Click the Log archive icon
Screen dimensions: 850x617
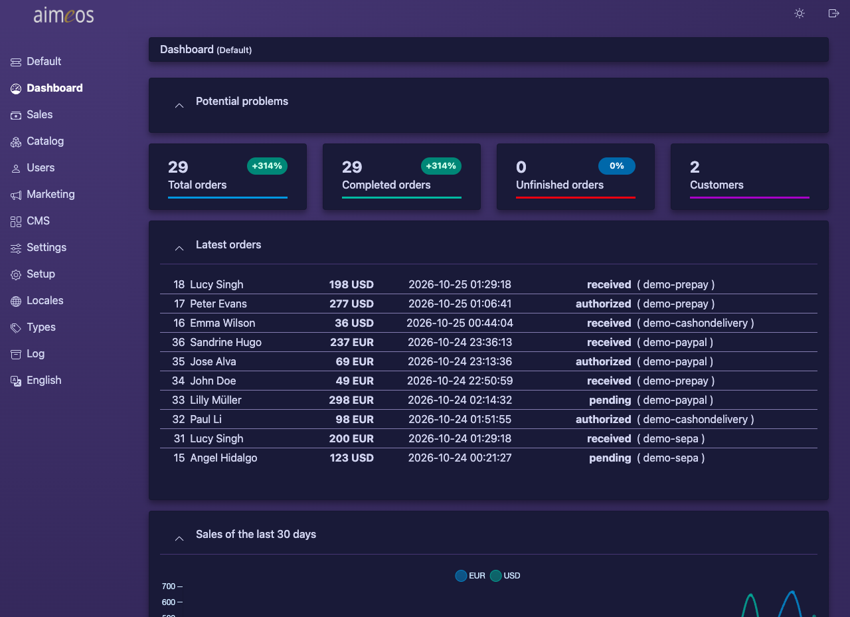point(16,354)
